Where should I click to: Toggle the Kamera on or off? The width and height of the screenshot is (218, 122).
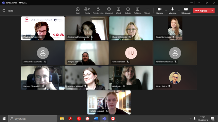pyautogui.click(x=159, y=11)
